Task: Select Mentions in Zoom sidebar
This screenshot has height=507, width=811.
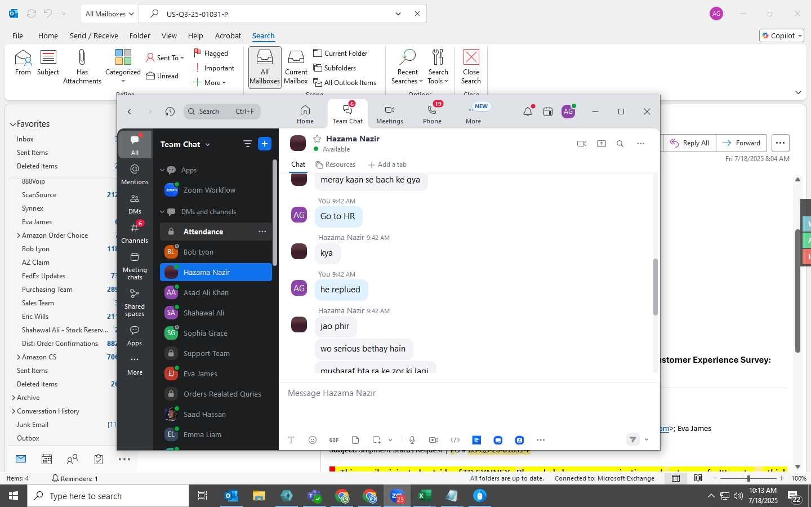Action: click(135, 175)
